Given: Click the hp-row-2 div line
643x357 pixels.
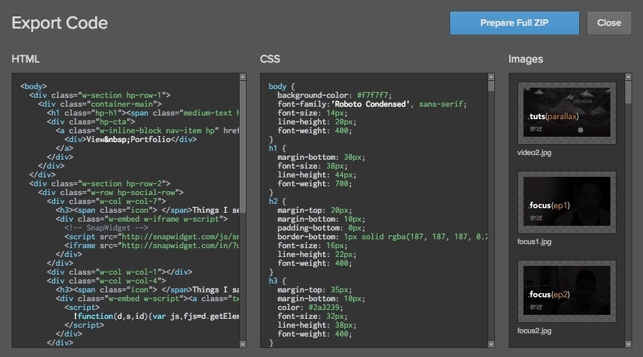Looking at the screenshot, I should tap(100, 184).
